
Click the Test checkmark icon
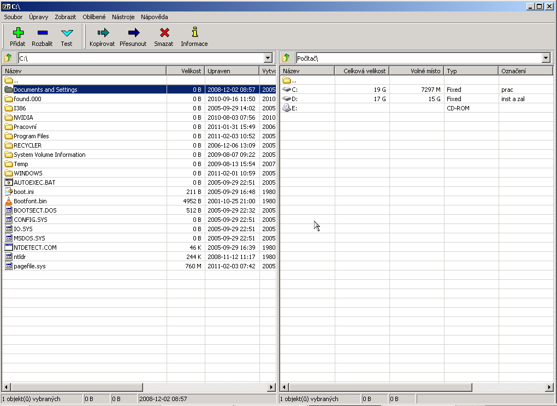67,33
